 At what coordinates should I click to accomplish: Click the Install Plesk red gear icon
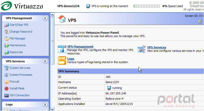click(x=6, y=89)
